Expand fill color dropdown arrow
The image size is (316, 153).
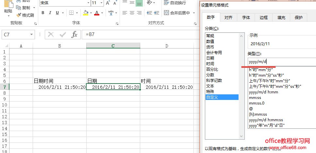pyautogui.click(x=91, y=13)
